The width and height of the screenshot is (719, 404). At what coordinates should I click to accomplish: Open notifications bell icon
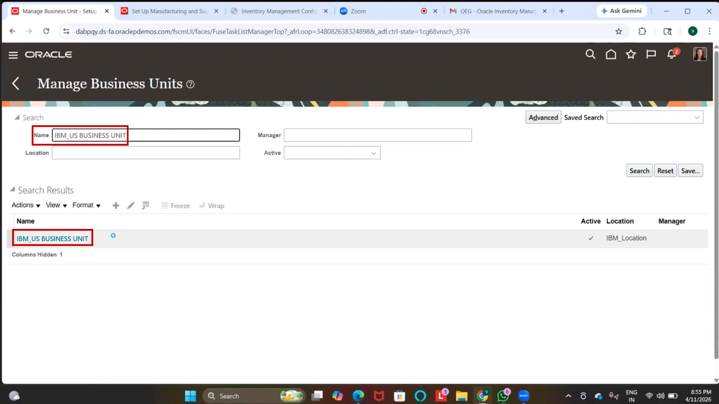click(672, 55)
